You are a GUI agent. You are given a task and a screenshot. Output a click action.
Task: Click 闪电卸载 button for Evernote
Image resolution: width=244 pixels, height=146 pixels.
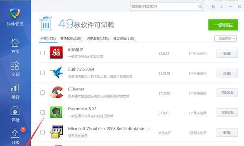(227, 113)
